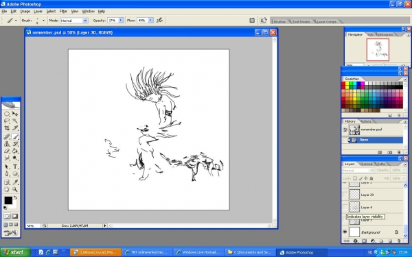Image resolution: width=412 pixels, height=257 pixels.
Task: Click the Navigator preview thumbnail
Action: click(x=378, y=50)
